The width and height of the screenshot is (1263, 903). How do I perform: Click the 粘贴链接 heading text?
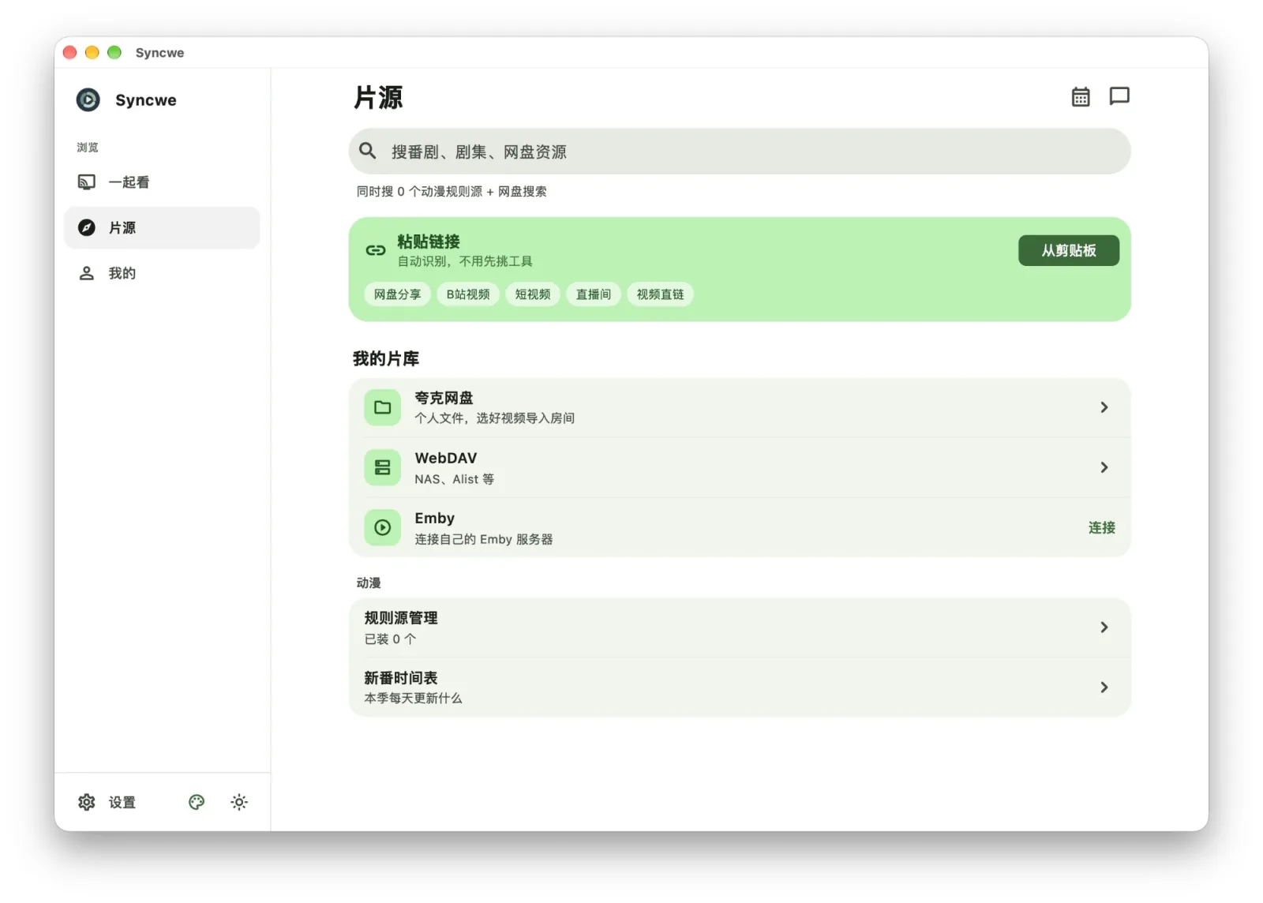[x=429, y=242]
